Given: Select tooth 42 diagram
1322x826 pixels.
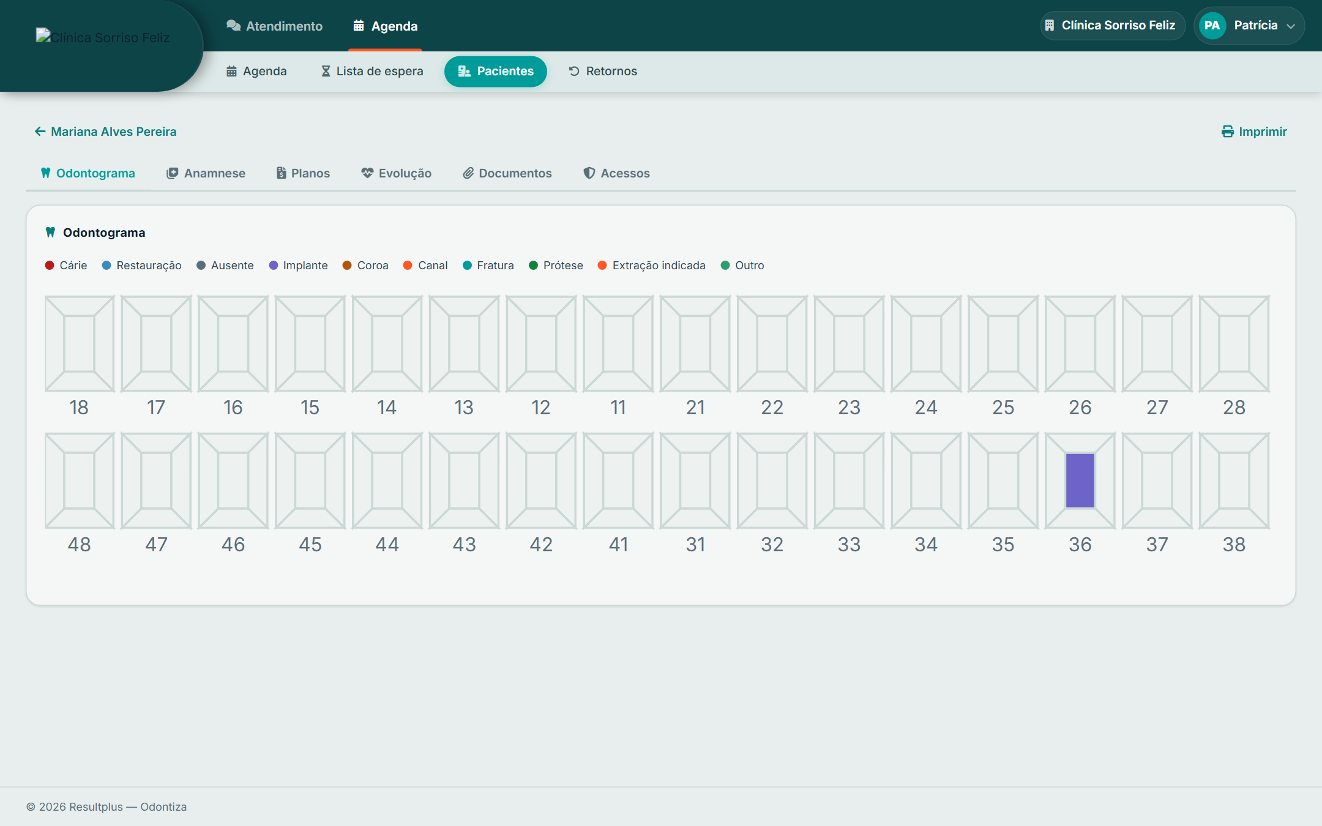Looking at the screenshot, I should pos(541,480).
